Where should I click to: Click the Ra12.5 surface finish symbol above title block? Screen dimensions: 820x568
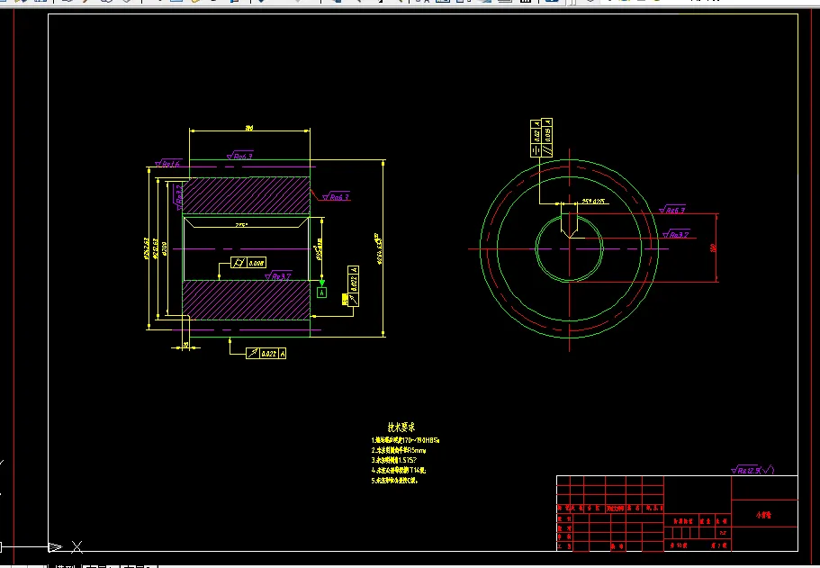[x=752, y=470]
